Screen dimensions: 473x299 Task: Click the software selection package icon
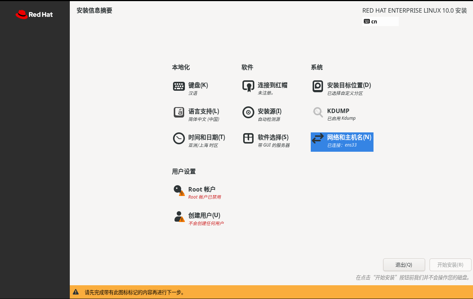coord(248,138)
